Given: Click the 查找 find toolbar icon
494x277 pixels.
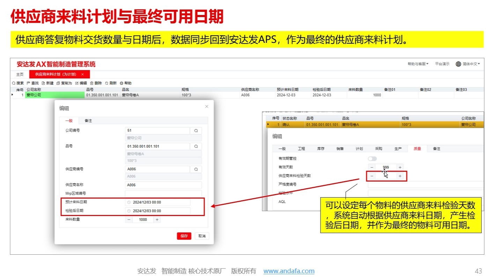Looking at the screenshot, I should tap(28, 83).
